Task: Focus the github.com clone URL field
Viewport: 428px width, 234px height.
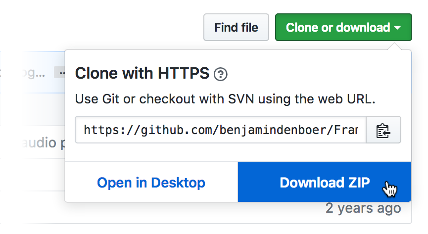Action: point(221,130)
